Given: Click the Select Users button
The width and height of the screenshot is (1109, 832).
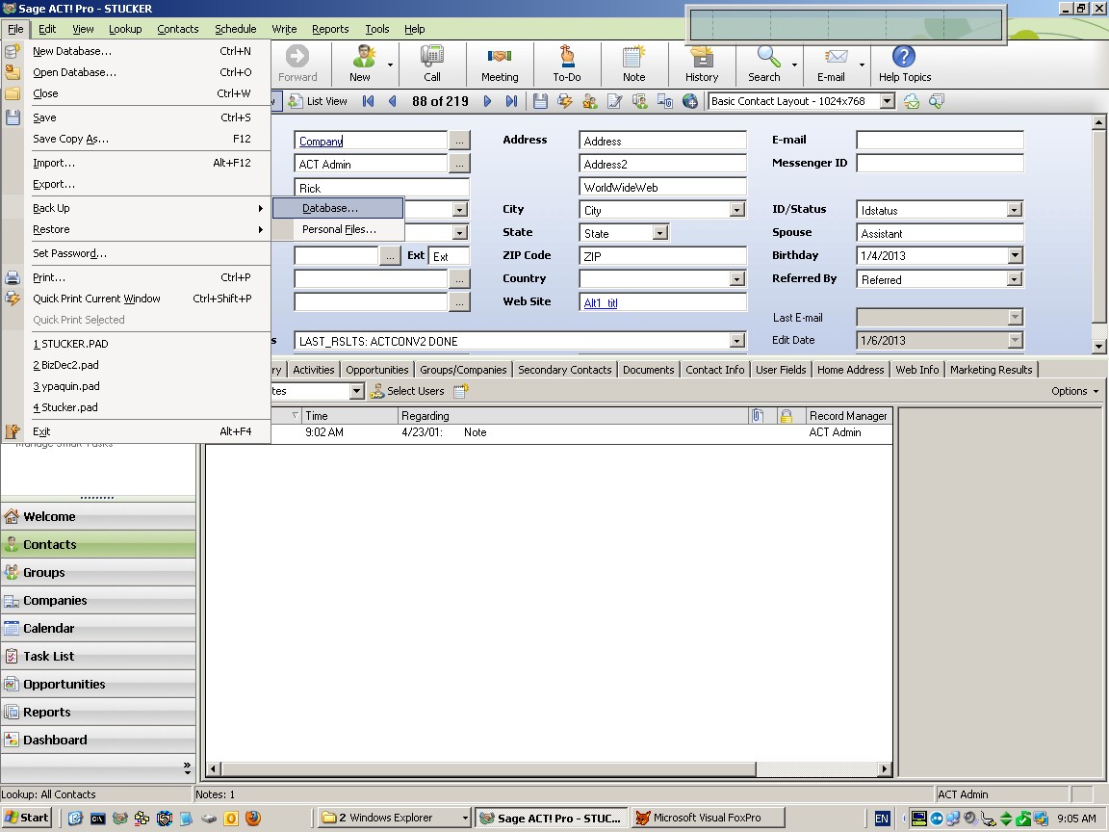Looking at the screenshot, I should (407, 391).
